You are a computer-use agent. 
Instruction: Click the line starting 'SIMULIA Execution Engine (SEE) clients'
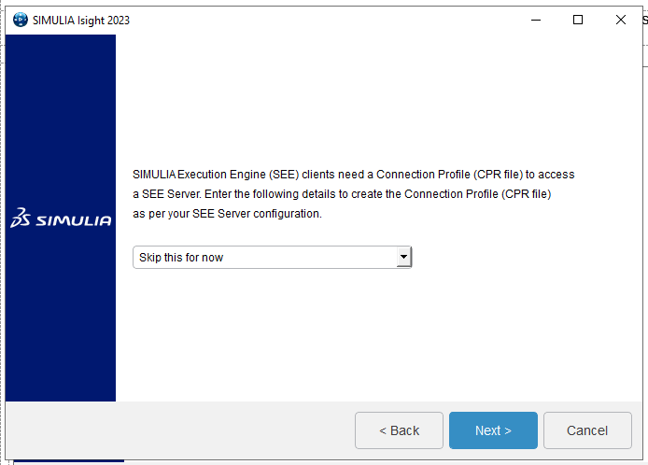(353, 175)
